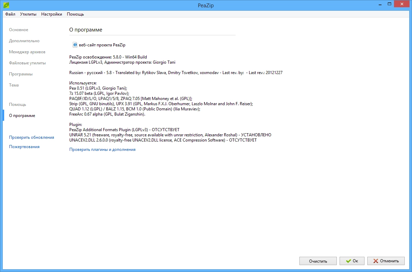The width and height of the screenshot is (412, 272).
Task: Go to Файловые утилиты section
Action: [x=27, y=63]
